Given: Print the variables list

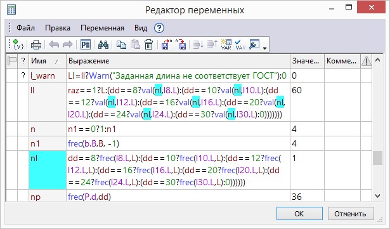Looking at the screenshot, I should tap(36, 45).
